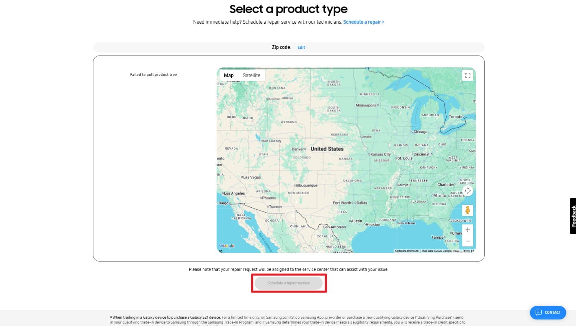Screen dimensions: 576x326
Task: Click the Atlanta map label
Action: pyautogui.click(x=439, y=195)
